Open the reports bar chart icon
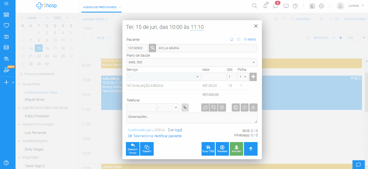The width and height of the screenshot is (368, 169). point(312,6)
